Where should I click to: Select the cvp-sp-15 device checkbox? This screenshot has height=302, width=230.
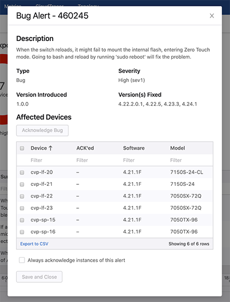22,220
